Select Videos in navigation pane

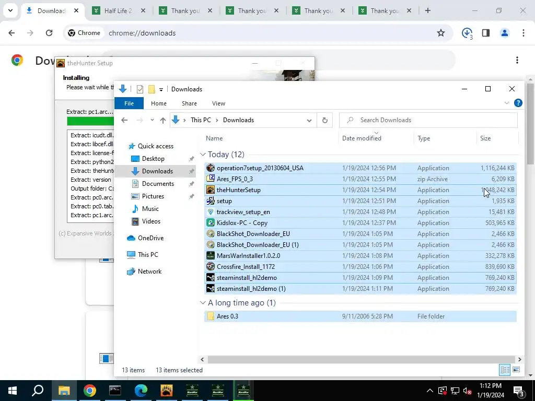[151, 221]
